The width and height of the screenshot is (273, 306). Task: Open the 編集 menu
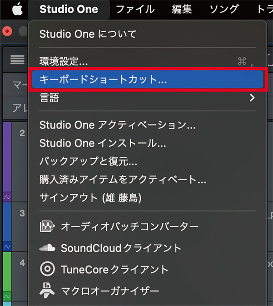(x=182, y=9)
